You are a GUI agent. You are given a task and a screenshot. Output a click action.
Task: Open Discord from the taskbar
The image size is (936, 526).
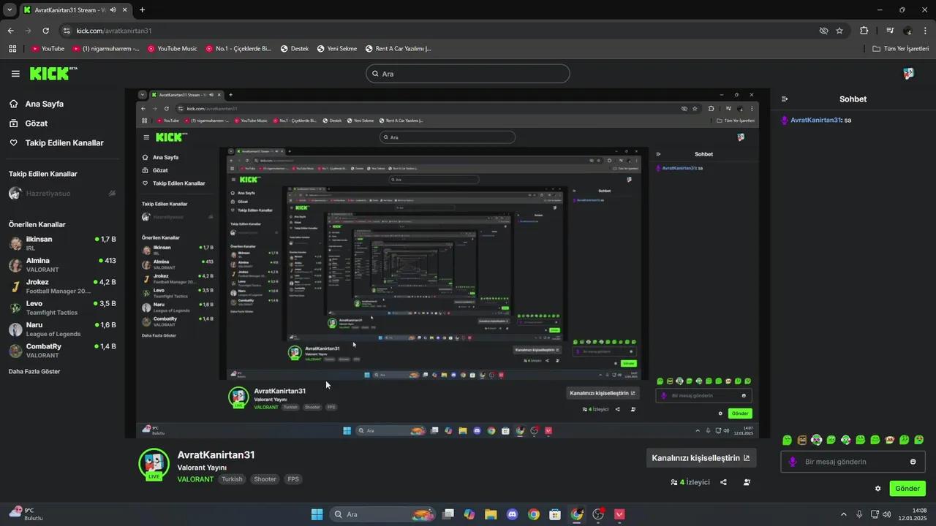pos(512,514)
